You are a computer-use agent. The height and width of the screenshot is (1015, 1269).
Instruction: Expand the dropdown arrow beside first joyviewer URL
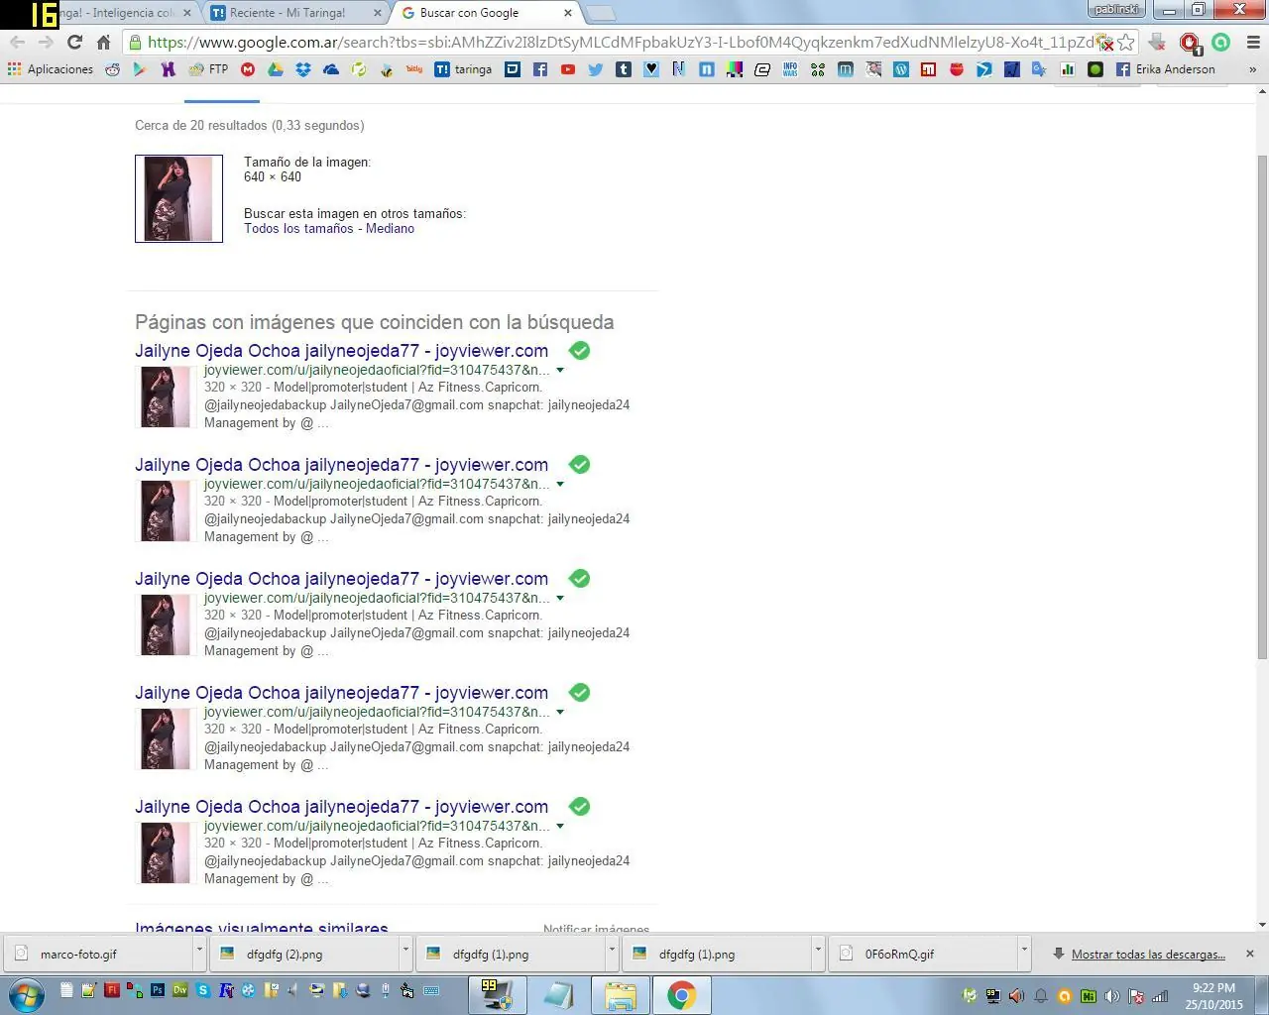coord(560,371)
